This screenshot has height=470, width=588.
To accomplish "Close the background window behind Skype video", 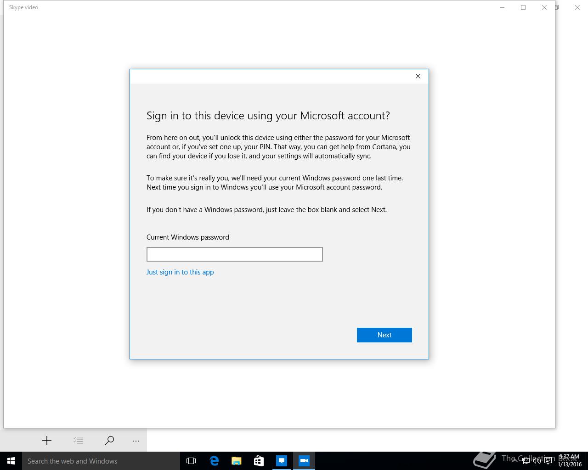I will pyautogui.click(x=577, y=7).
